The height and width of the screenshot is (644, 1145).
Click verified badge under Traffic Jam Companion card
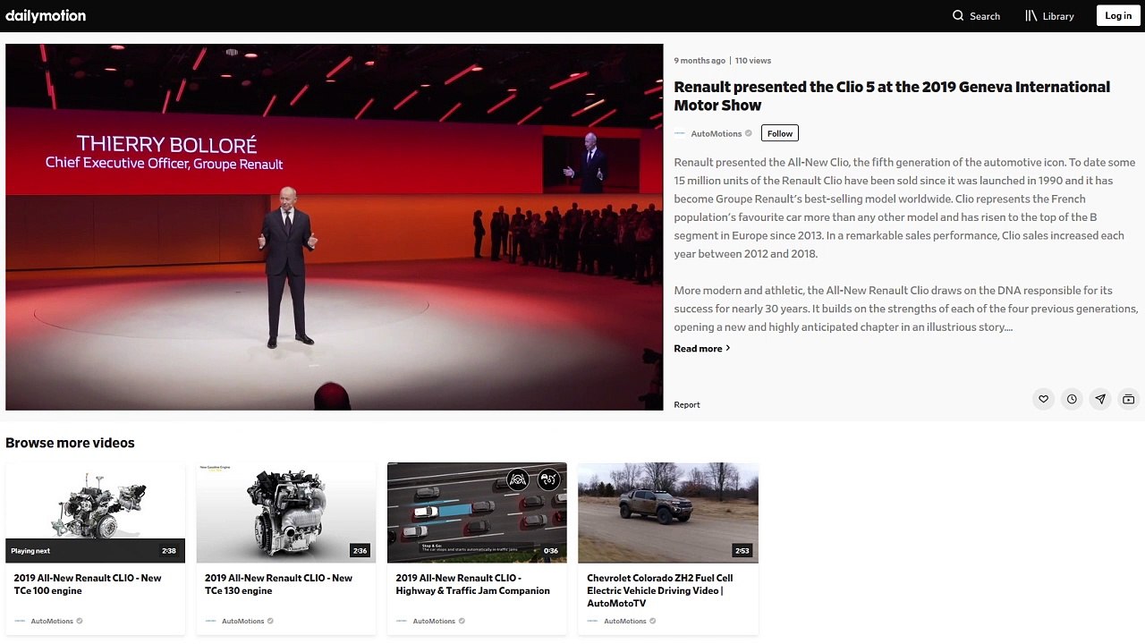click(x=462, y=621)
